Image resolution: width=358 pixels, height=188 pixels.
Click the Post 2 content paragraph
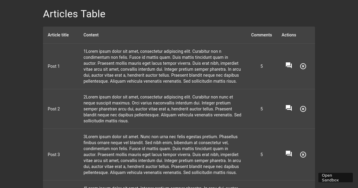162,109
